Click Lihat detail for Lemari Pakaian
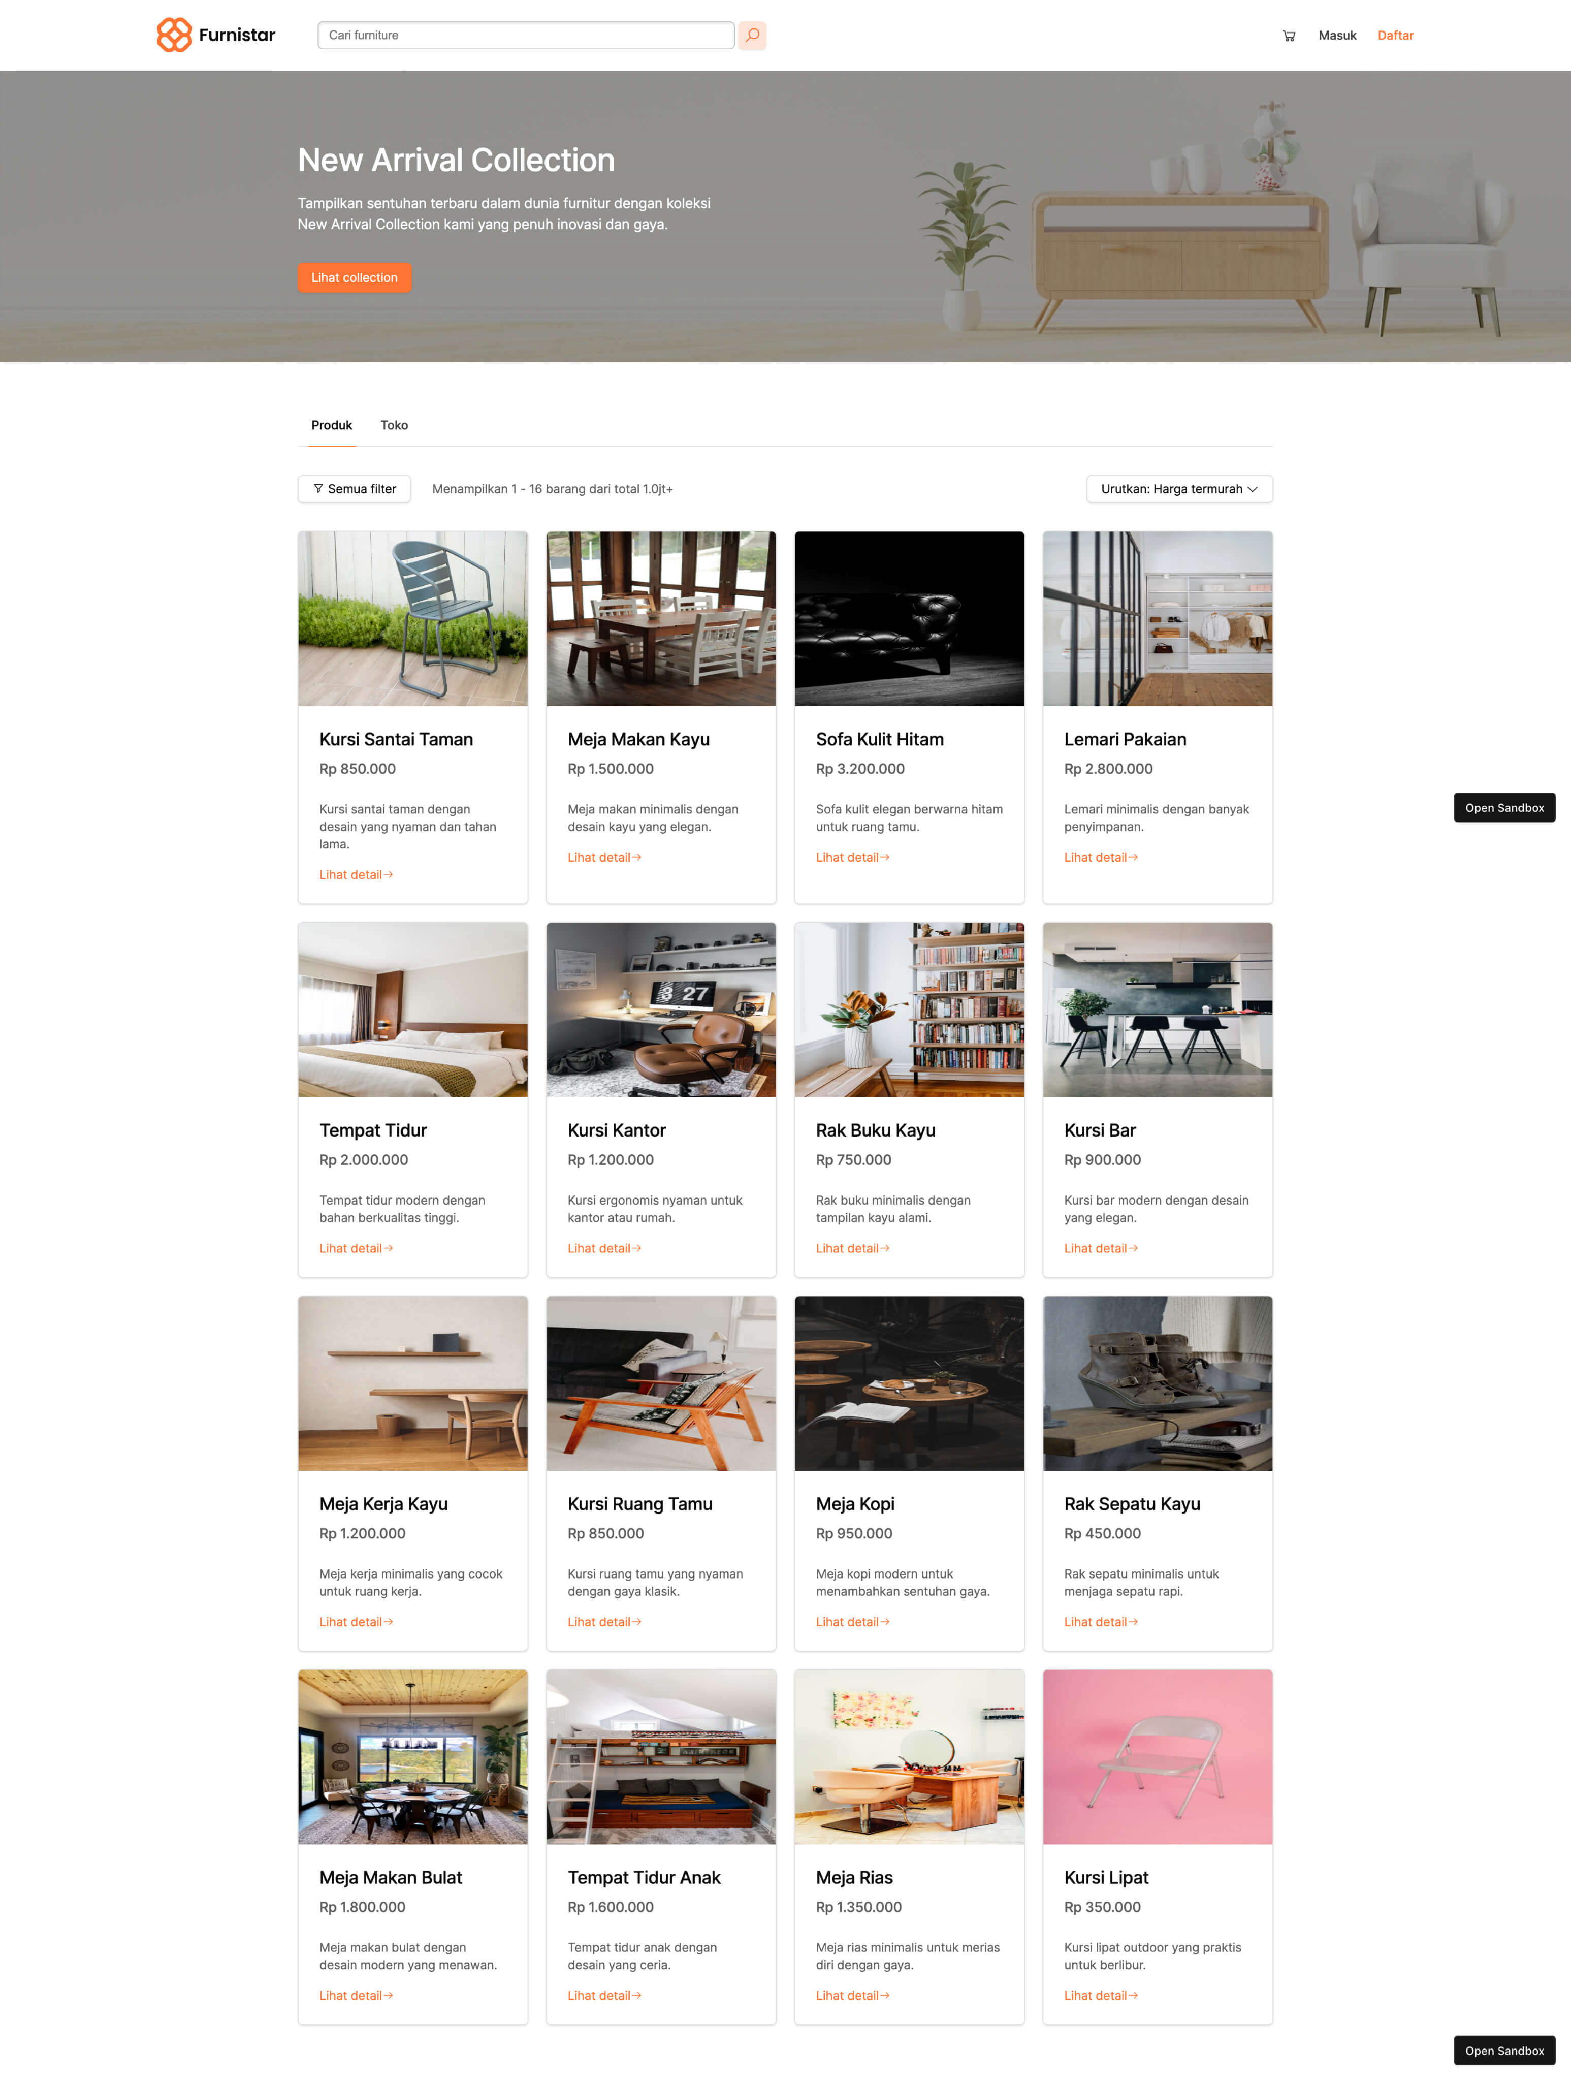Screen dimensions: 1571x2081 click(x=1102, y=857)
